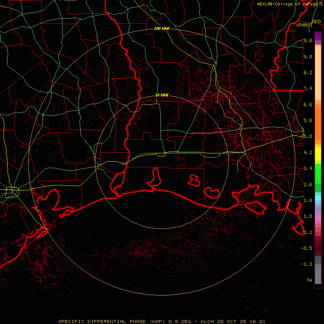
Task: Click the 100 NMI range ring label
Action: (x=162, y=28)
